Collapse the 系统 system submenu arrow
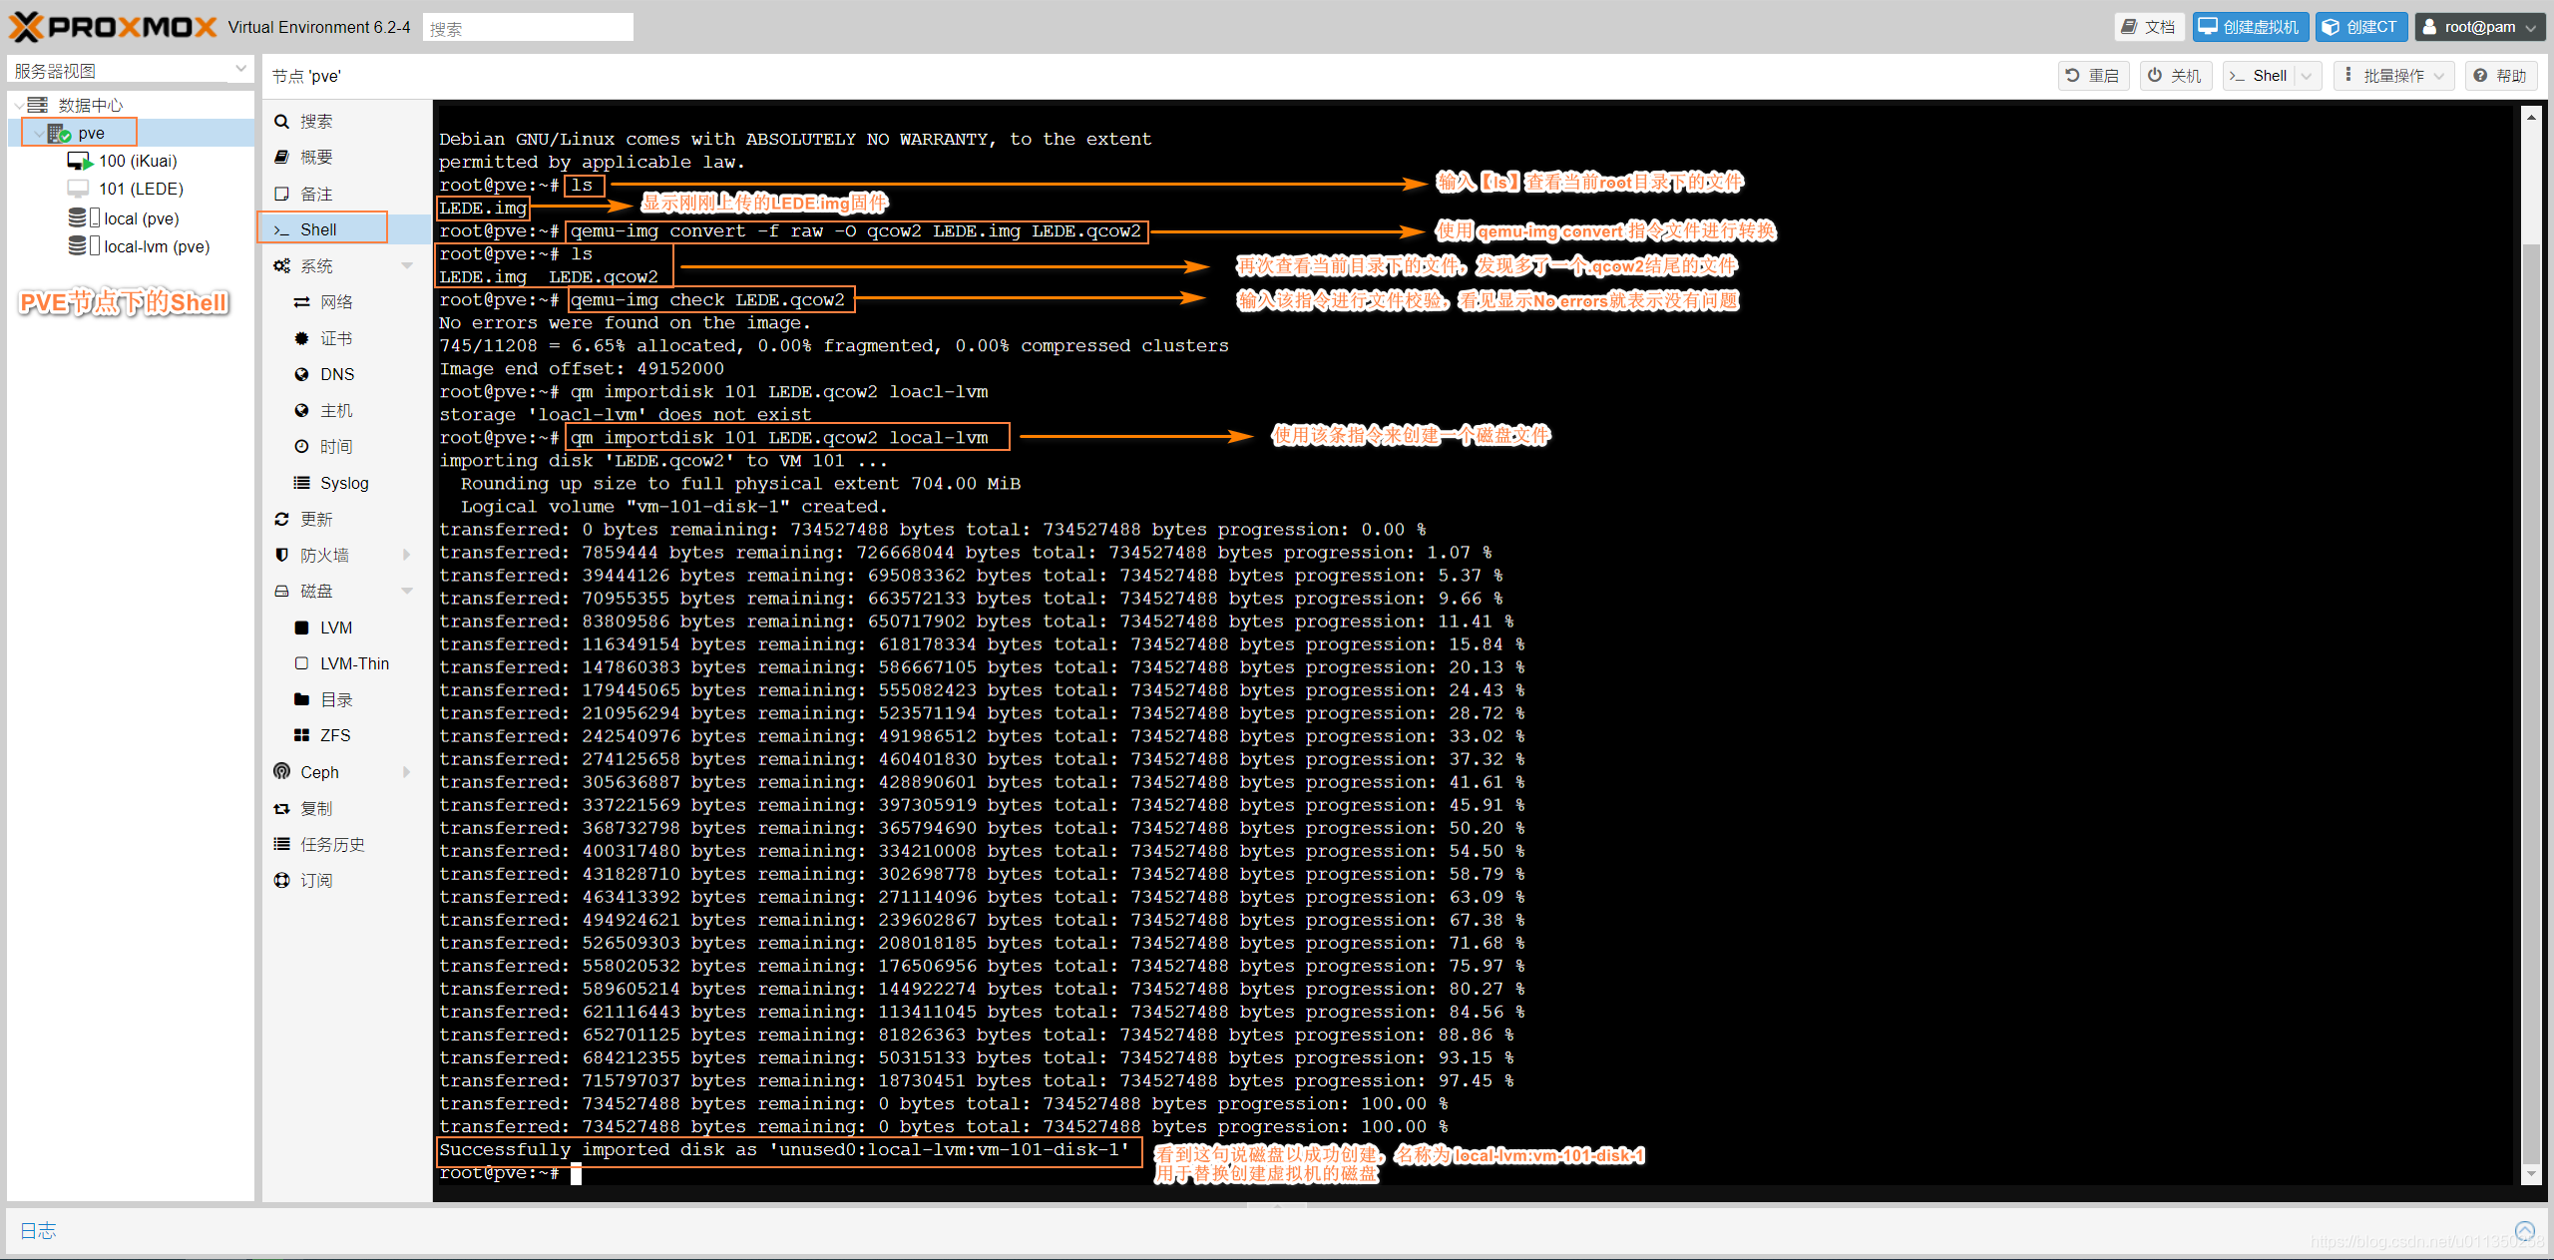Screen dimensions: 2554x1260 (x=407, y=265)
